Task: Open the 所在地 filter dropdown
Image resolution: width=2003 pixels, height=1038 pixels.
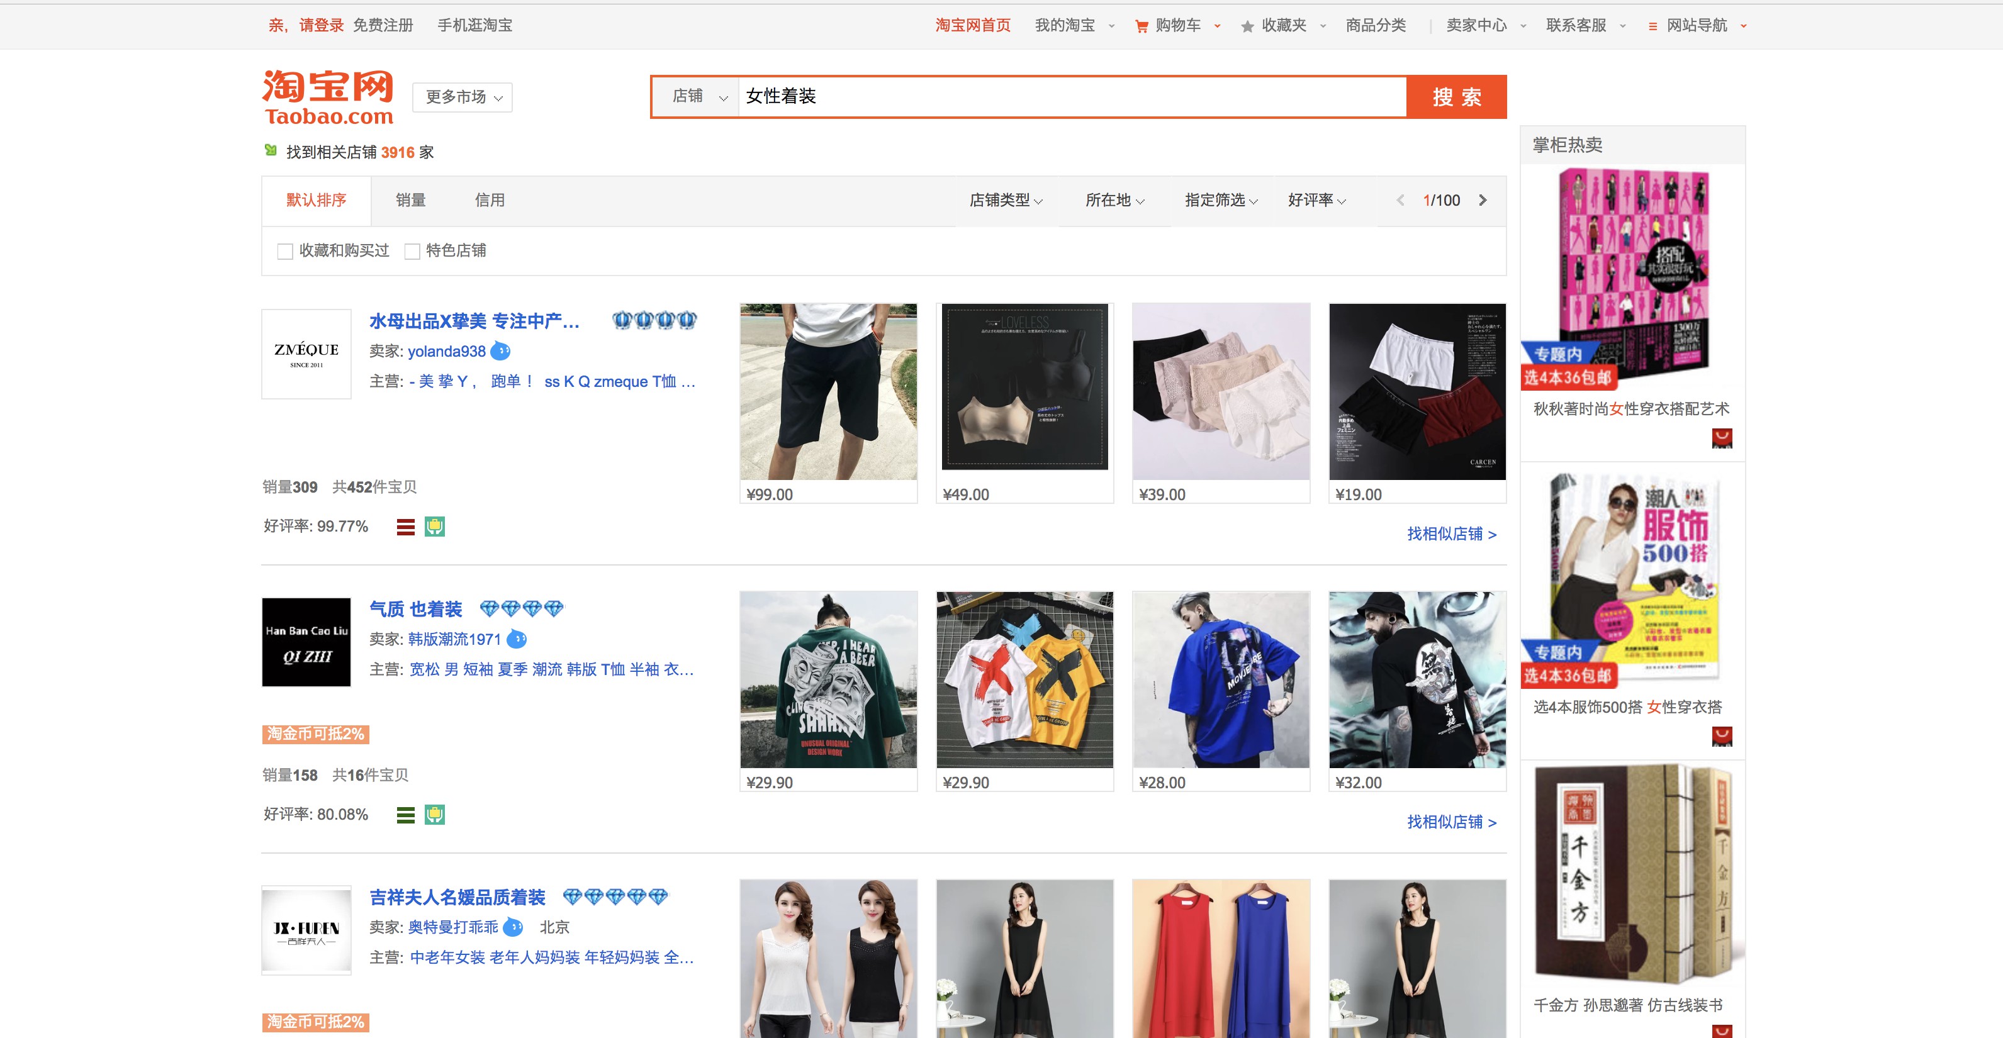Action: pyautogui.click(x=1114, y=200)
